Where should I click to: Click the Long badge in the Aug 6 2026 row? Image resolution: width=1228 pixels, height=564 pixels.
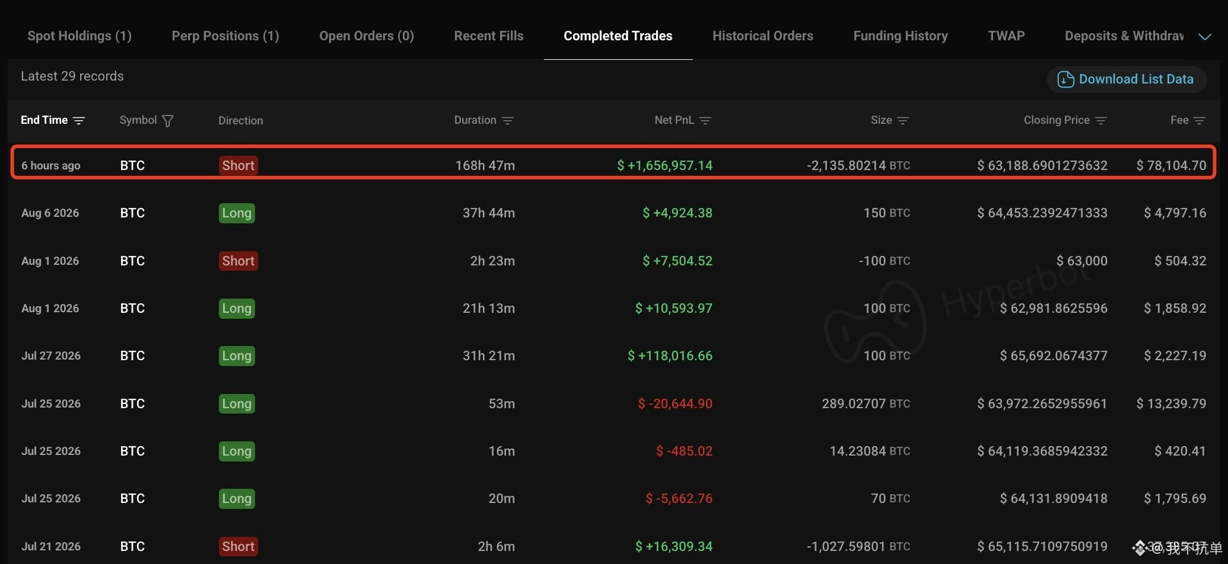(x=237, y=213)
